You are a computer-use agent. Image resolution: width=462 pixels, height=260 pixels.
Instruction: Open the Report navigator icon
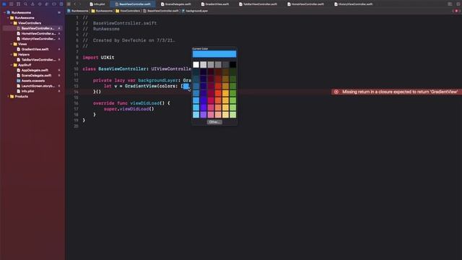point(61,4)
